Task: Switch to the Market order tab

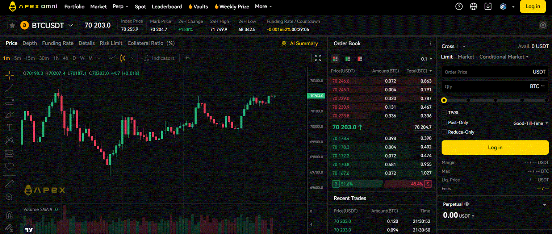Action: [x=466, y=57]
